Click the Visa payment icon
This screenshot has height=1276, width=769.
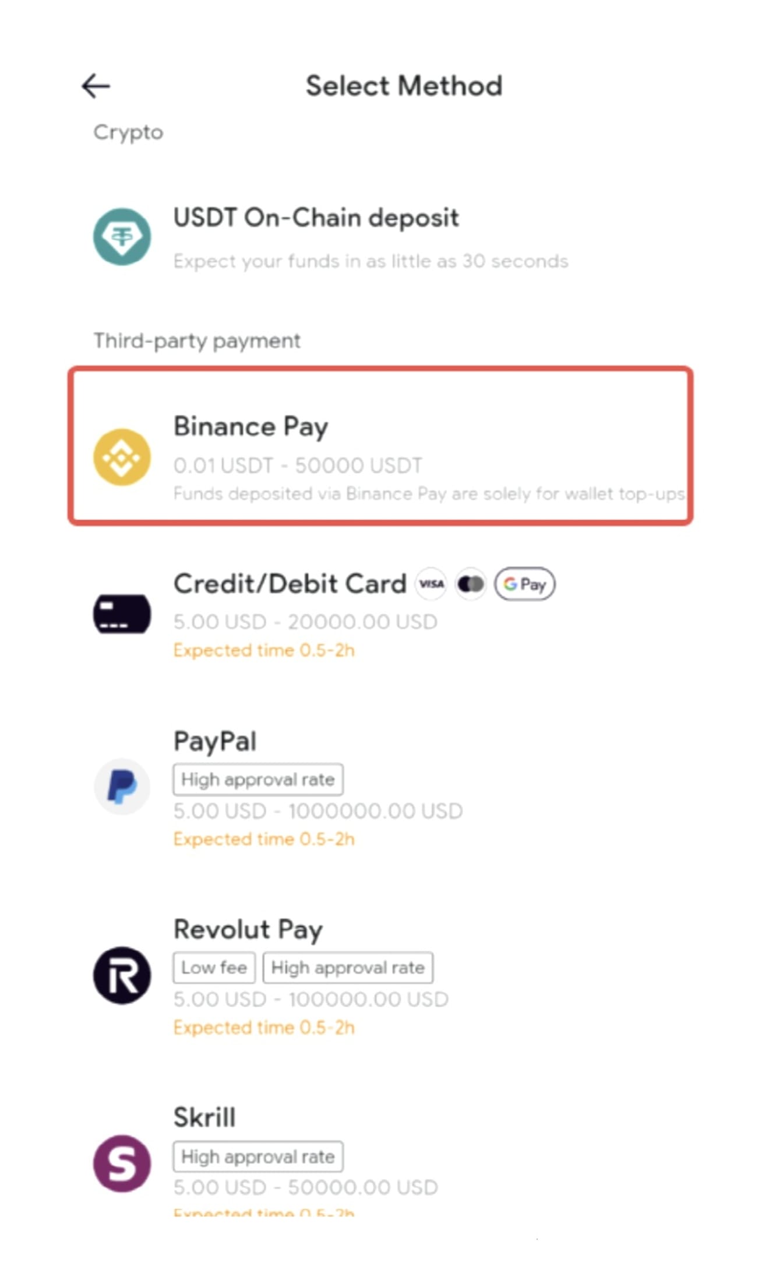click(431, 583)
